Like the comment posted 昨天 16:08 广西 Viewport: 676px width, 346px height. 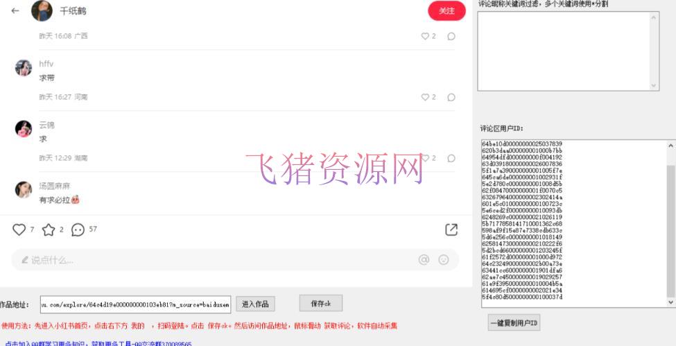pos(425,36)
